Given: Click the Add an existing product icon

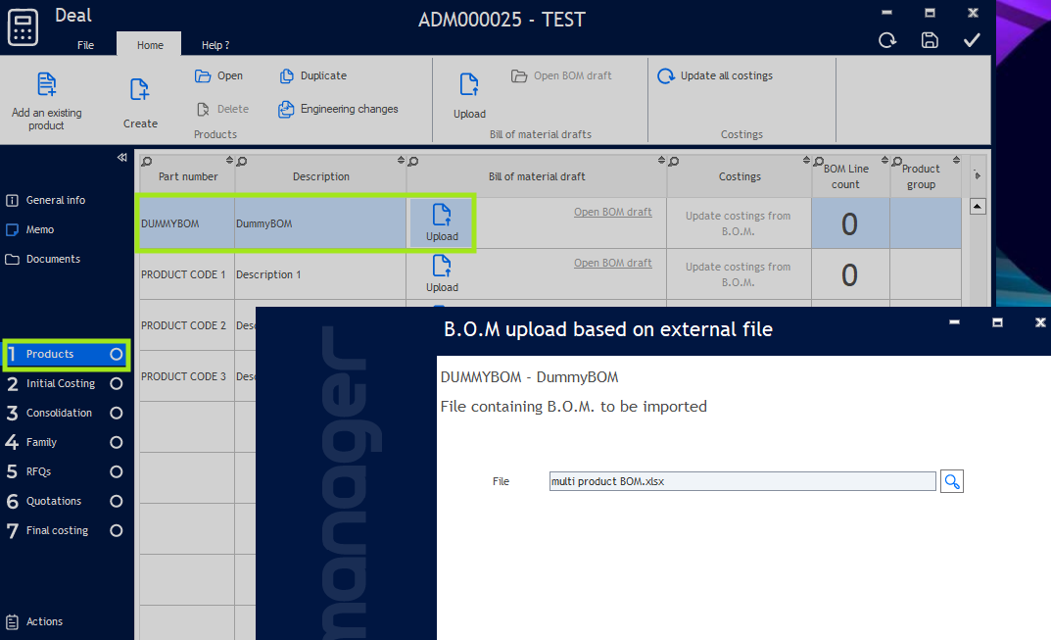Looking at the screenshot, I should (x=46, y=85).
